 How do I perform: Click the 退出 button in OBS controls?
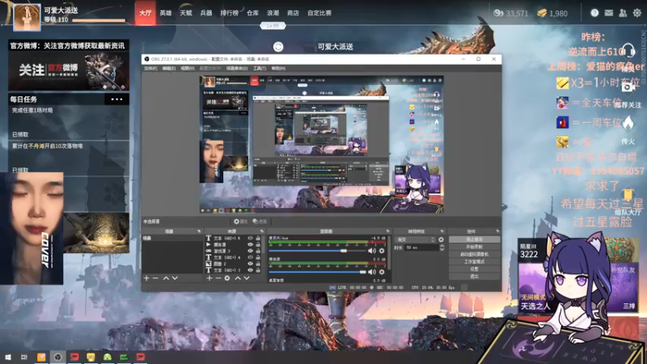pos(474,277)
